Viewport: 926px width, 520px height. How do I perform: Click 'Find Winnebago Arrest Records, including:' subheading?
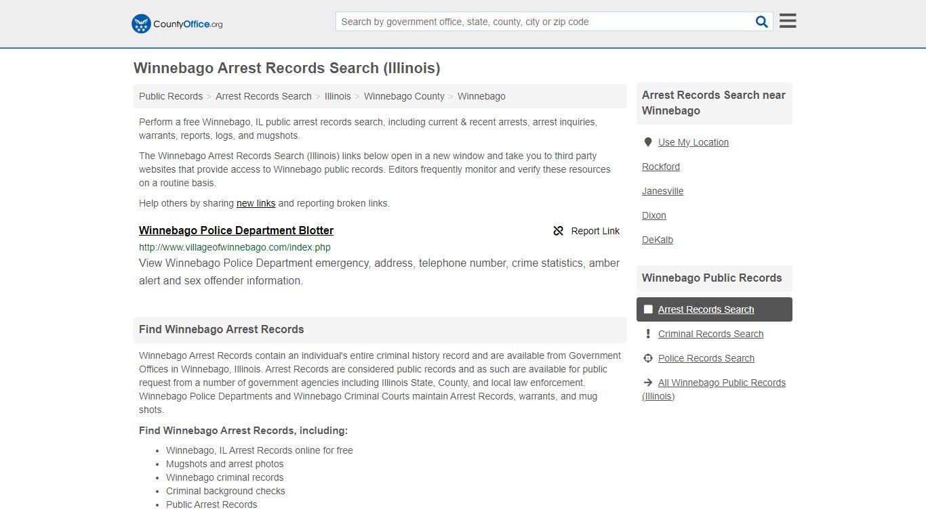[243, 431]
